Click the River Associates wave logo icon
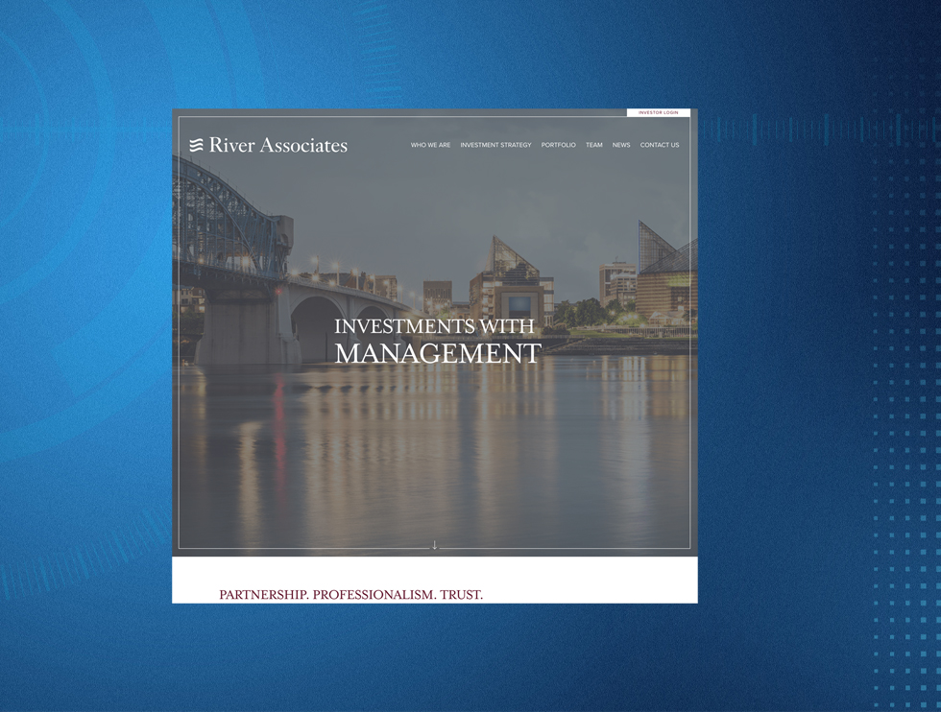 coord(196,145)
